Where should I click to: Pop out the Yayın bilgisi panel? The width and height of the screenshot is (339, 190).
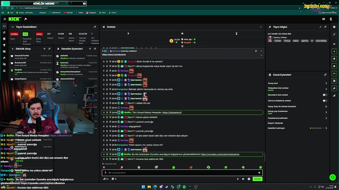(x=325, y=27)
